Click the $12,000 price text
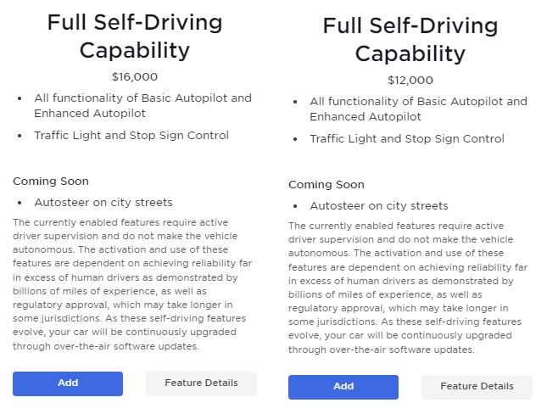Image resolution: width=547 pixels, height=414 pixels. 410,81
